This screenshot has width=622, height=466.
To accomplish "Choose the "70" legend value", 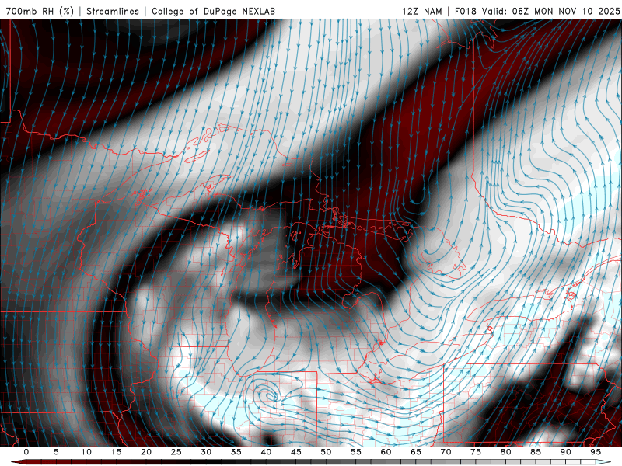I will (x=446, y=452).
